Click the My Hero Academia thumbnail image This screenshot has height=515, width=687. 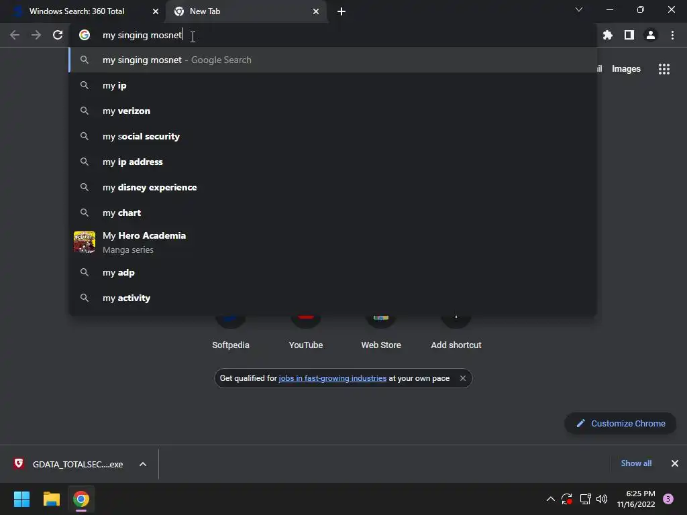coord(85,242)
